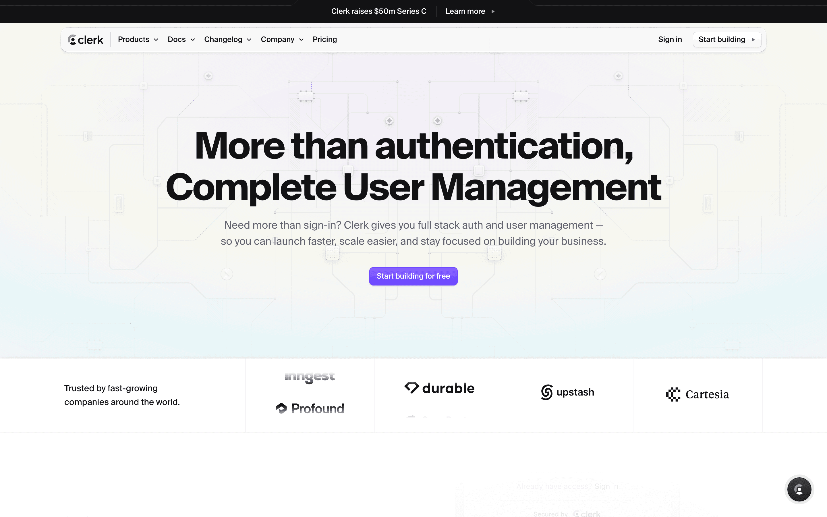The width and height of the screenshot is (827, 517).
Task: Click the Series C announcement text
Action: [379, 11]
